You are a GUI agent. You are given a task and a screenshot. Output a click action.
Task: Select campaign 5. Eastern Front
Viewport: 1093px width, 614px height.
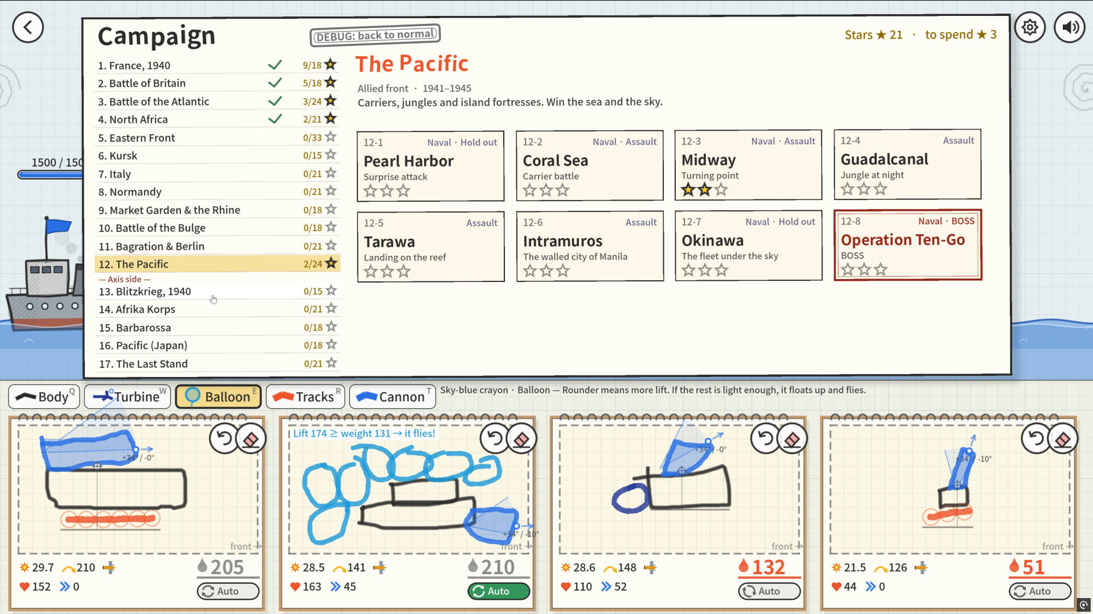click(x=217, y=138)
